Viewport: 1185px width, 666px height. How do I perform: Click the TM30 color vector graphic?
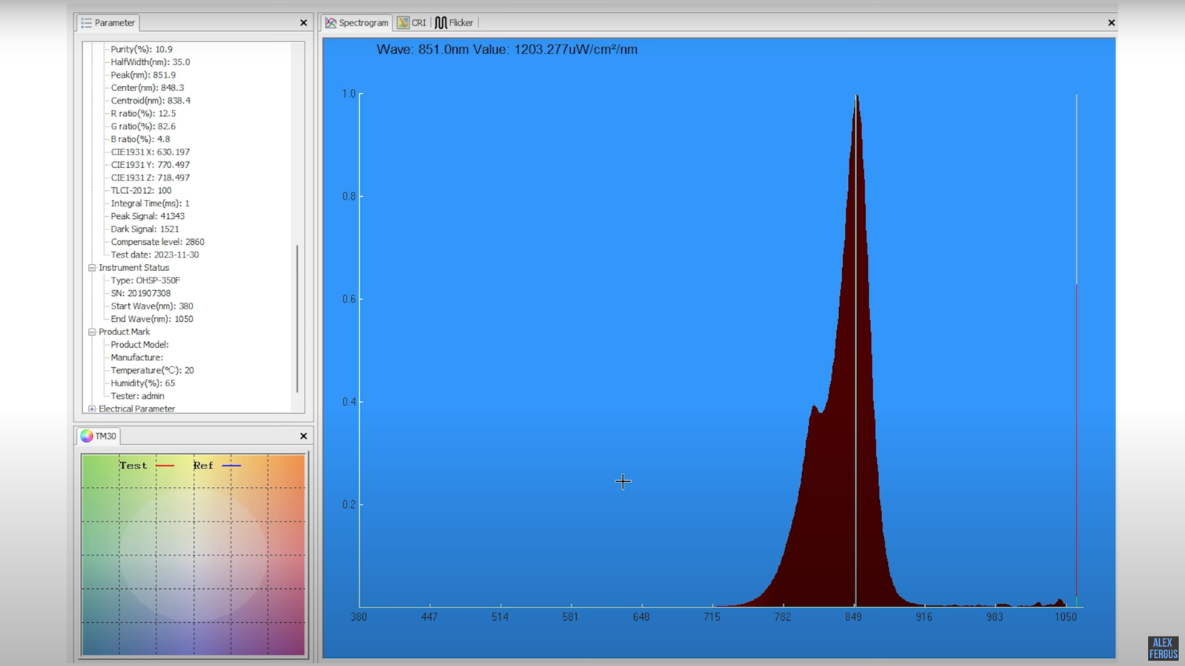pyautogui.click(x=193, y=555)
